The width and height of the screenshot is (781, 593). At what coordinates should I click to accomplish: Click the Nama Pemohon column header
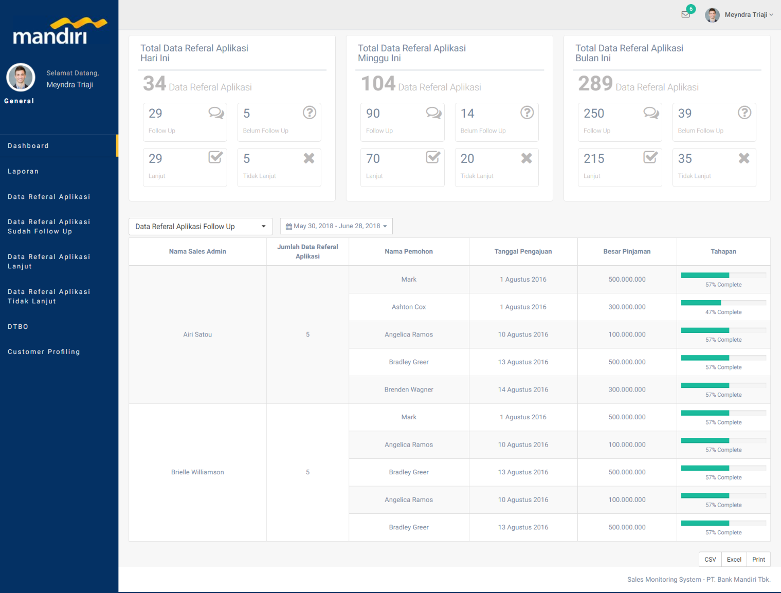(409, 252)
